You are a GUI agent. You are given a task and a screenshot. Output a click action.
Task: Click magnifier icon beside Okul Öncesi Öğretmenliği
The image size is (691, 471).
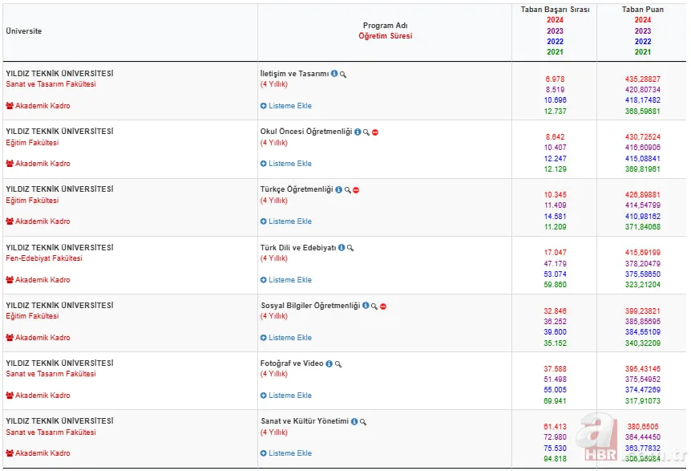[x=366, y=132]
